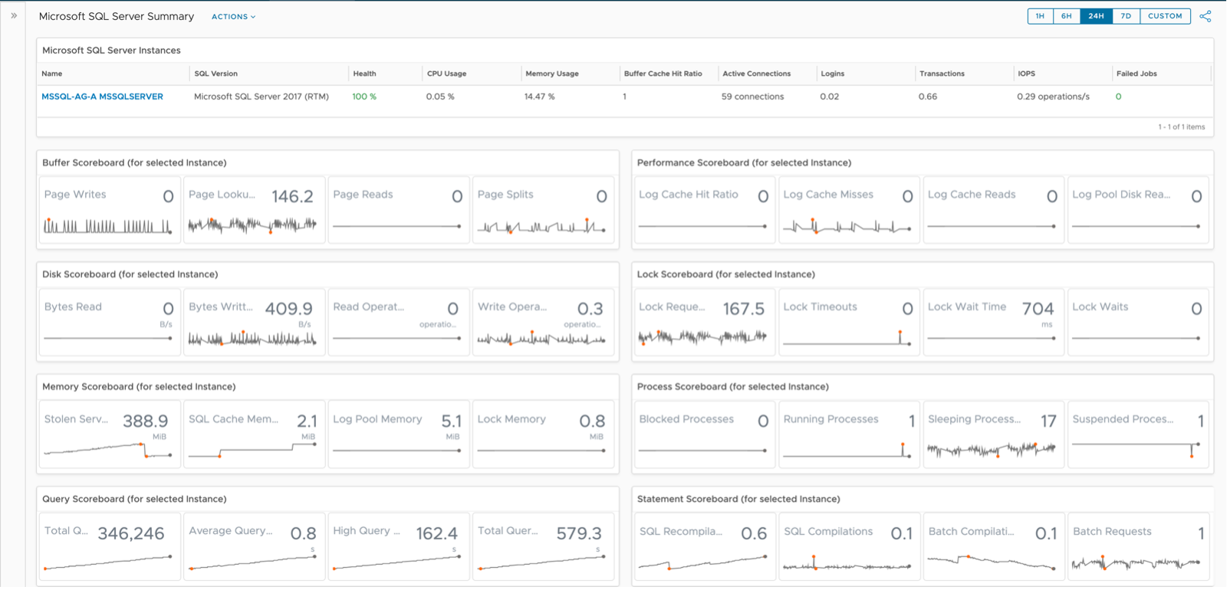Expand the collapsed left sidebar chevron

pos(14,15)
